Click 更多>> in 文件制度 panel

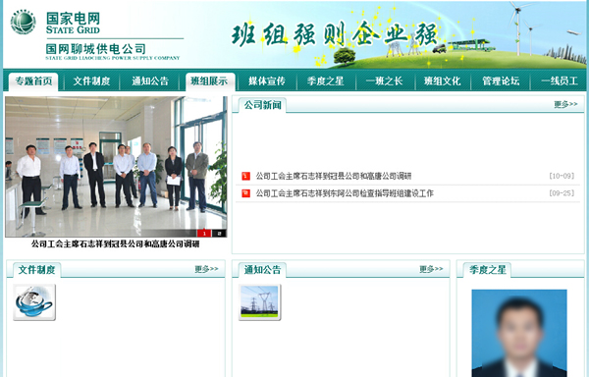coord(206,269)
